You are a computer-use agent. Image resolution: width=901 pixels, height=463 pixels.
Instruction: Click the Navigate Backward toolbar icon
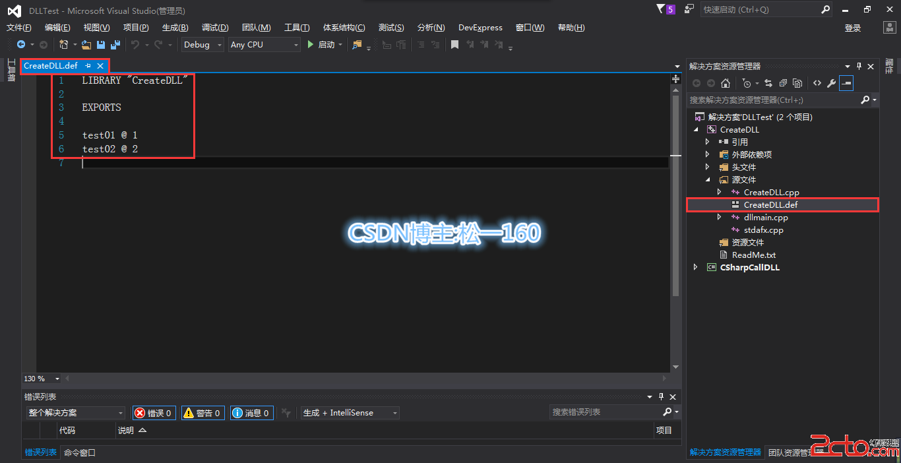tap(21, 45)
